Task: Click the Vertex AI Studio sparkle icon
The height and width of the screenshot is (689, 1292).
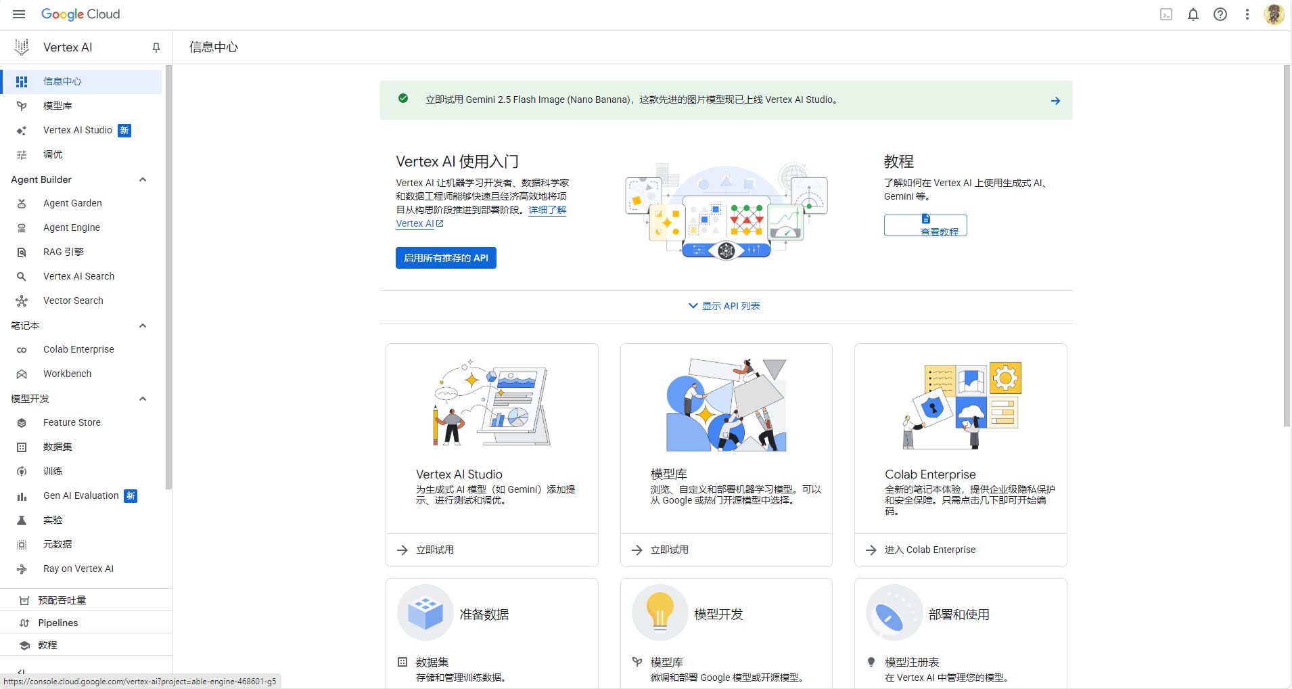Action: pos(22,130)
